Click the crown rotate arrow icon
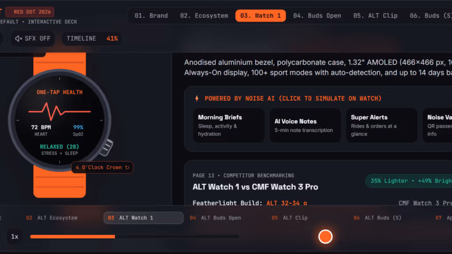 coord(127,167)
